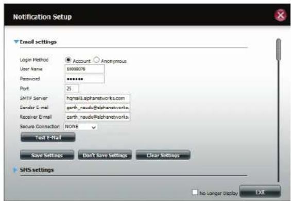291x201 pixels.
Task: Click the User Name input field
Action: (84, 69)
